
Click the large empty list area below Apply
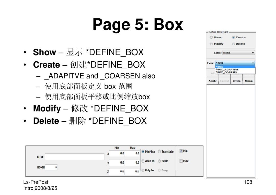coord(231,131)
